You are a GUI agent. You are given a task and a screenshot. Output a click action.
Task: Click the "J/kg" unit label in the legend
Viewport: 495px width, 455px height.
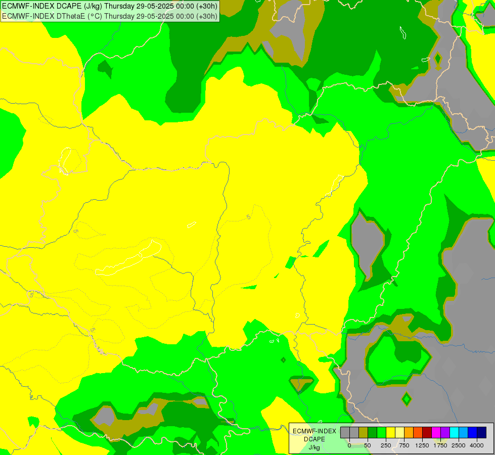[x=314, y=447]
